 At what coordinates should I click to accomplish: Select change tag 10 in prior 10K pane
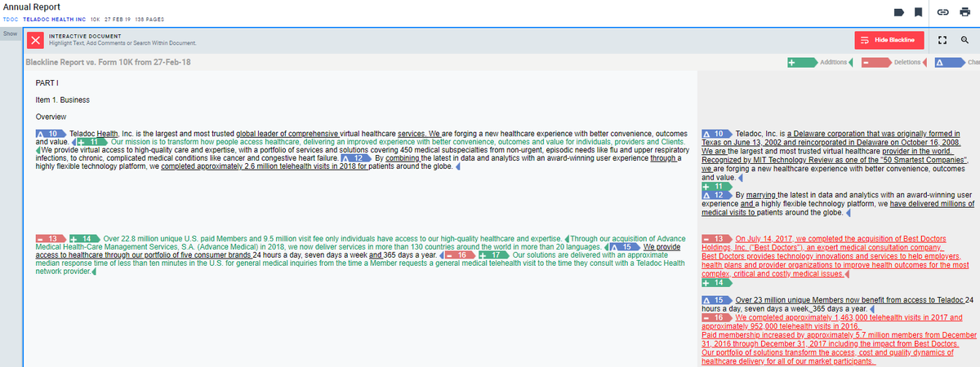click(x=717, y=134)
